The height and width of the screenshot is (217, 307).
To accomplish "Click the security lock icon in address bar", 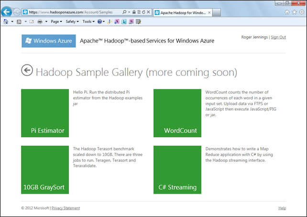I will (x=134, y=12).
